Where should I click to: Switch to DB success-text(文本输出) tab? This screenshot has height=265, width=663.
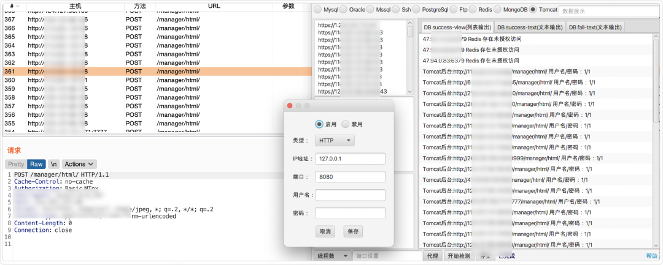(530, 28)
